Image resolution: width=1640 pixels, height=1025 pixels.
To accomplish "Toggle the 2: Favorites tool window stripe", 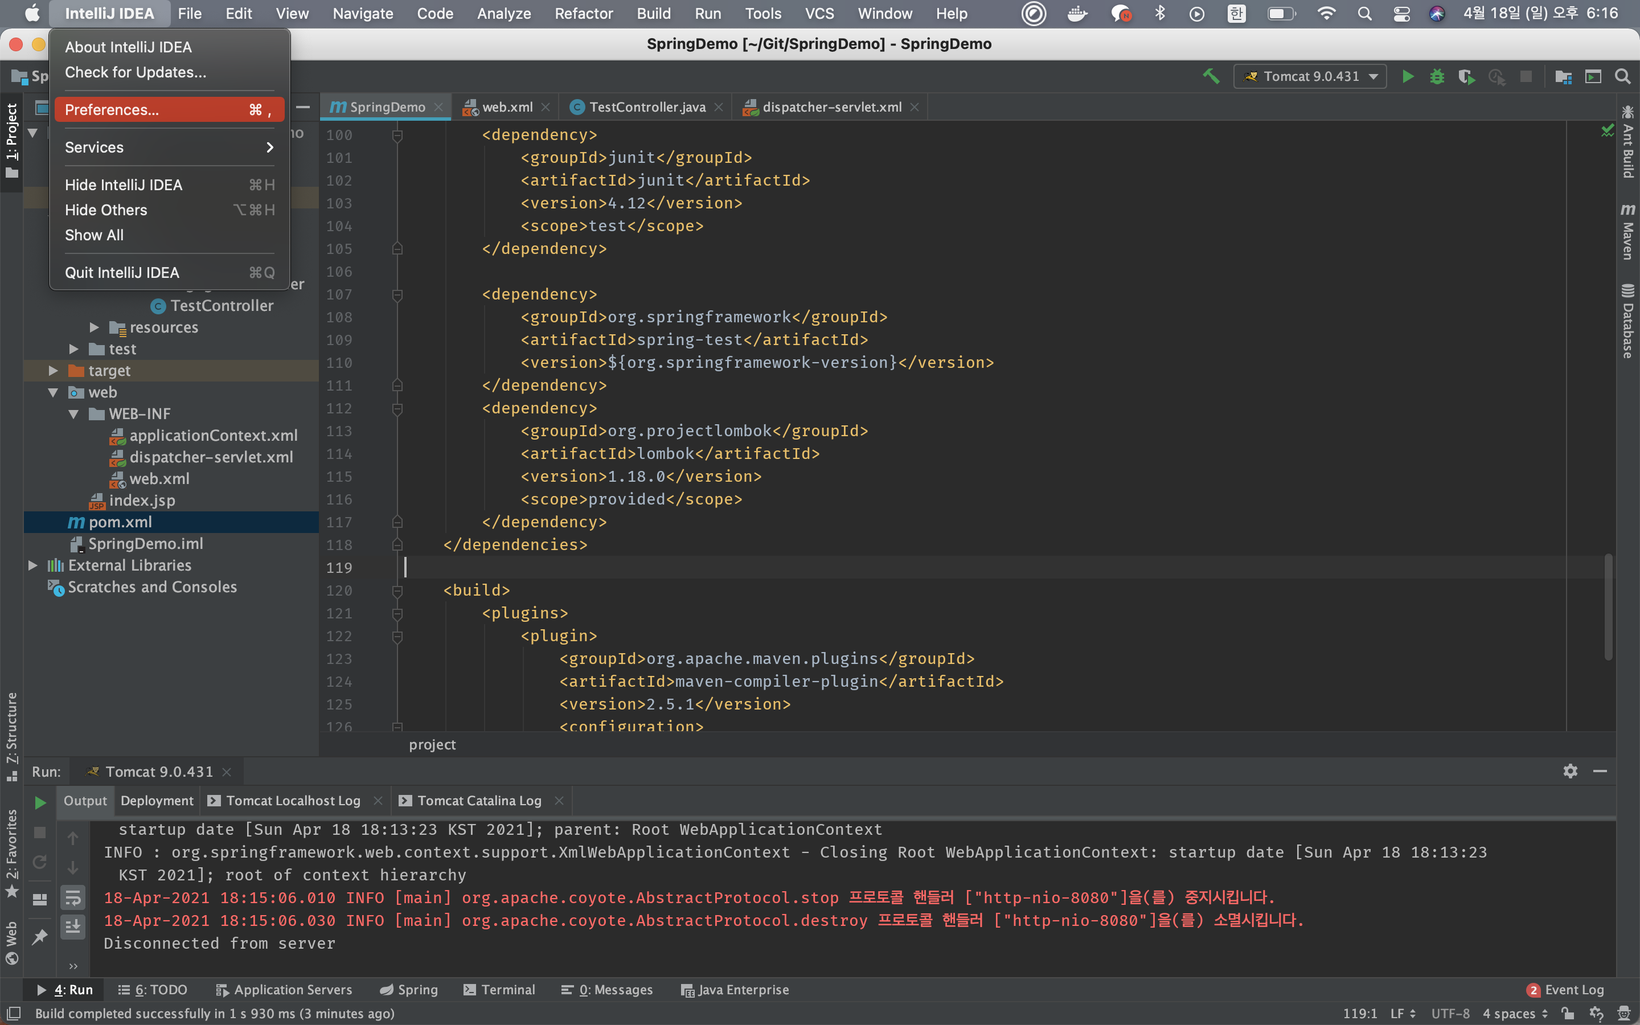I will 11,853.
